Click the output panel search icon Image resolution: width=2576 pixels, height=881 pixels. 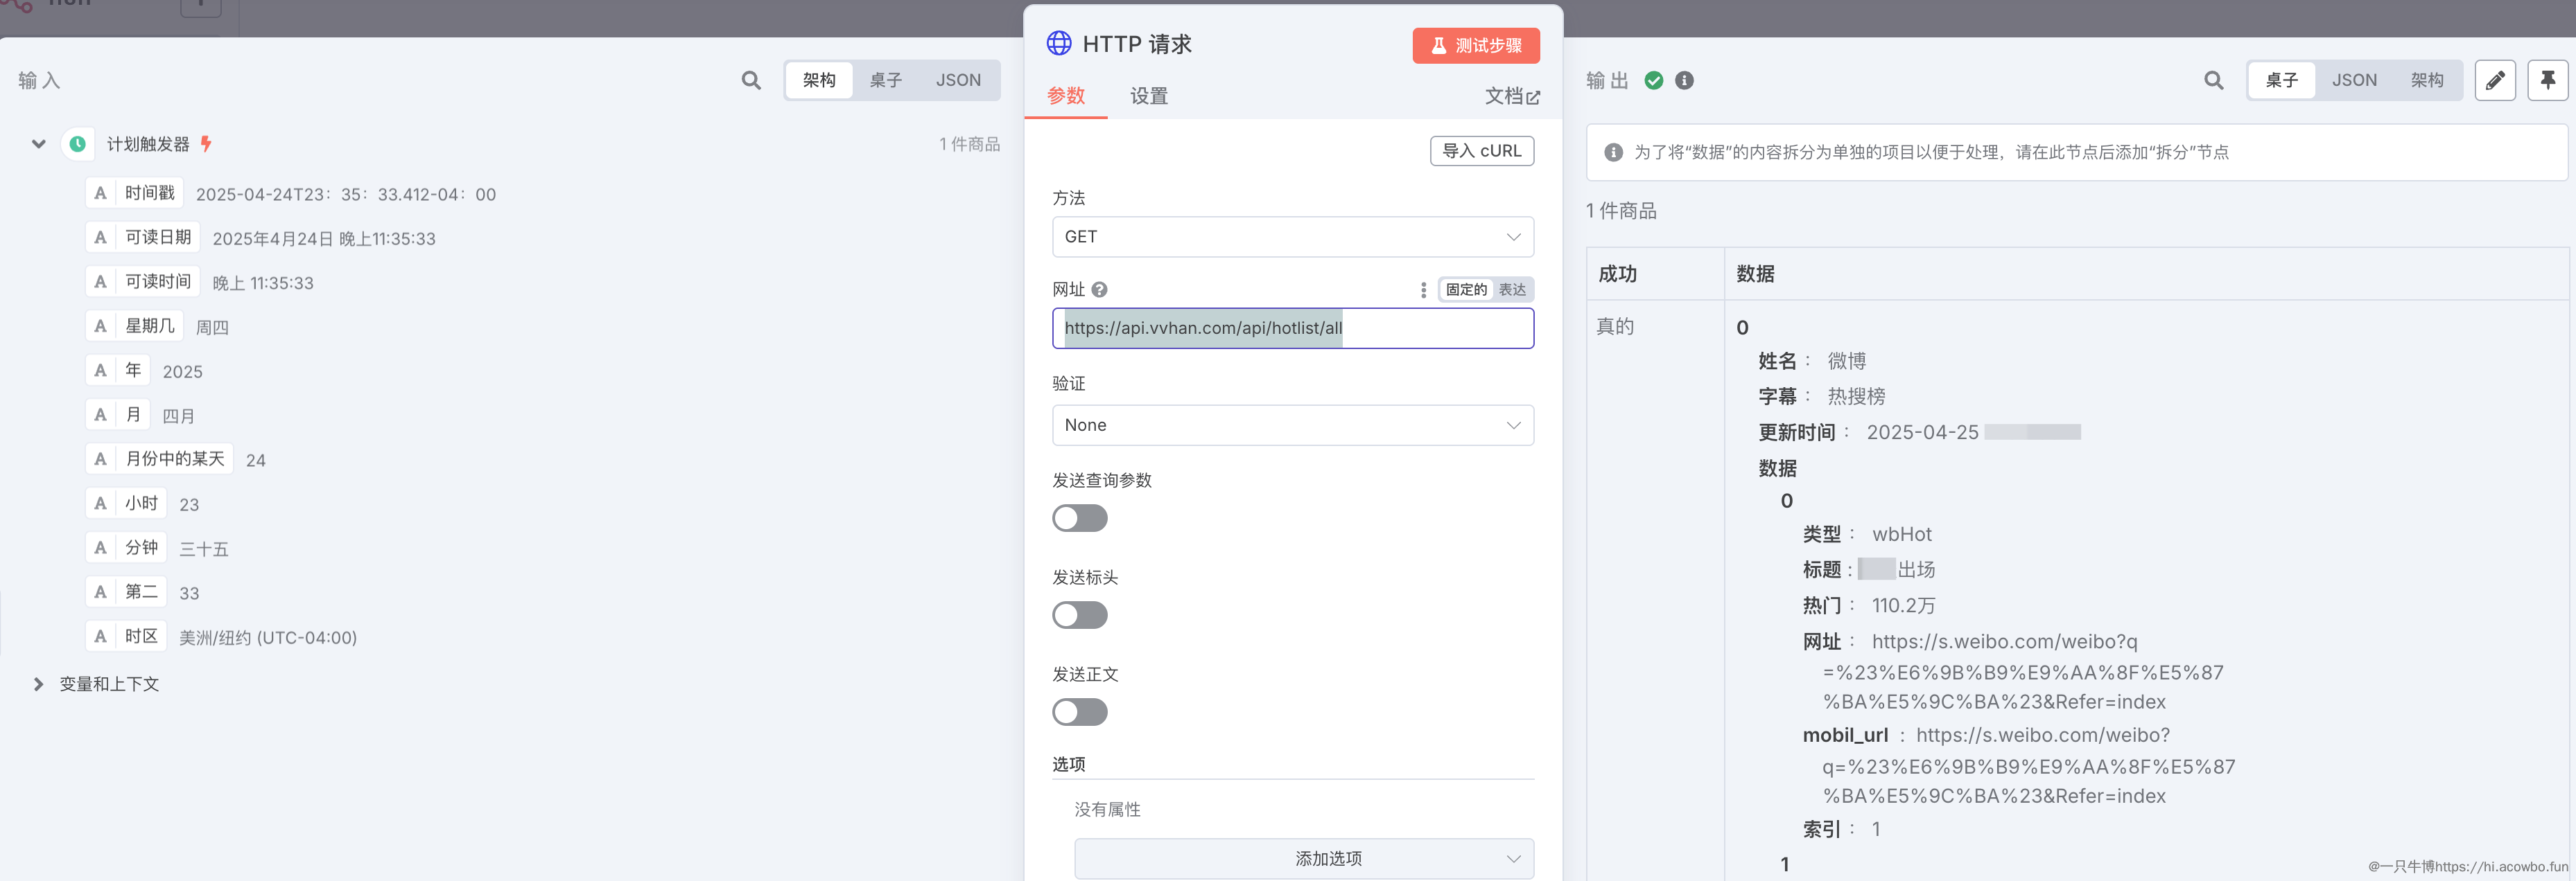(x=2213, y=80)
